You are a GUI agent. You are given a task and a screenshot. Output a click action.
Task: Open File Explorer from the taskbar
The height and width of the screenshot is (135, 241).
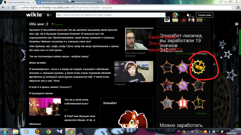click(15, 132)
